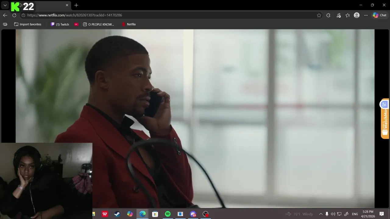The height and width of the screenshot is (219, 390).
Task: Open the browser Extensions icon
Action: (x=328, y=15)
